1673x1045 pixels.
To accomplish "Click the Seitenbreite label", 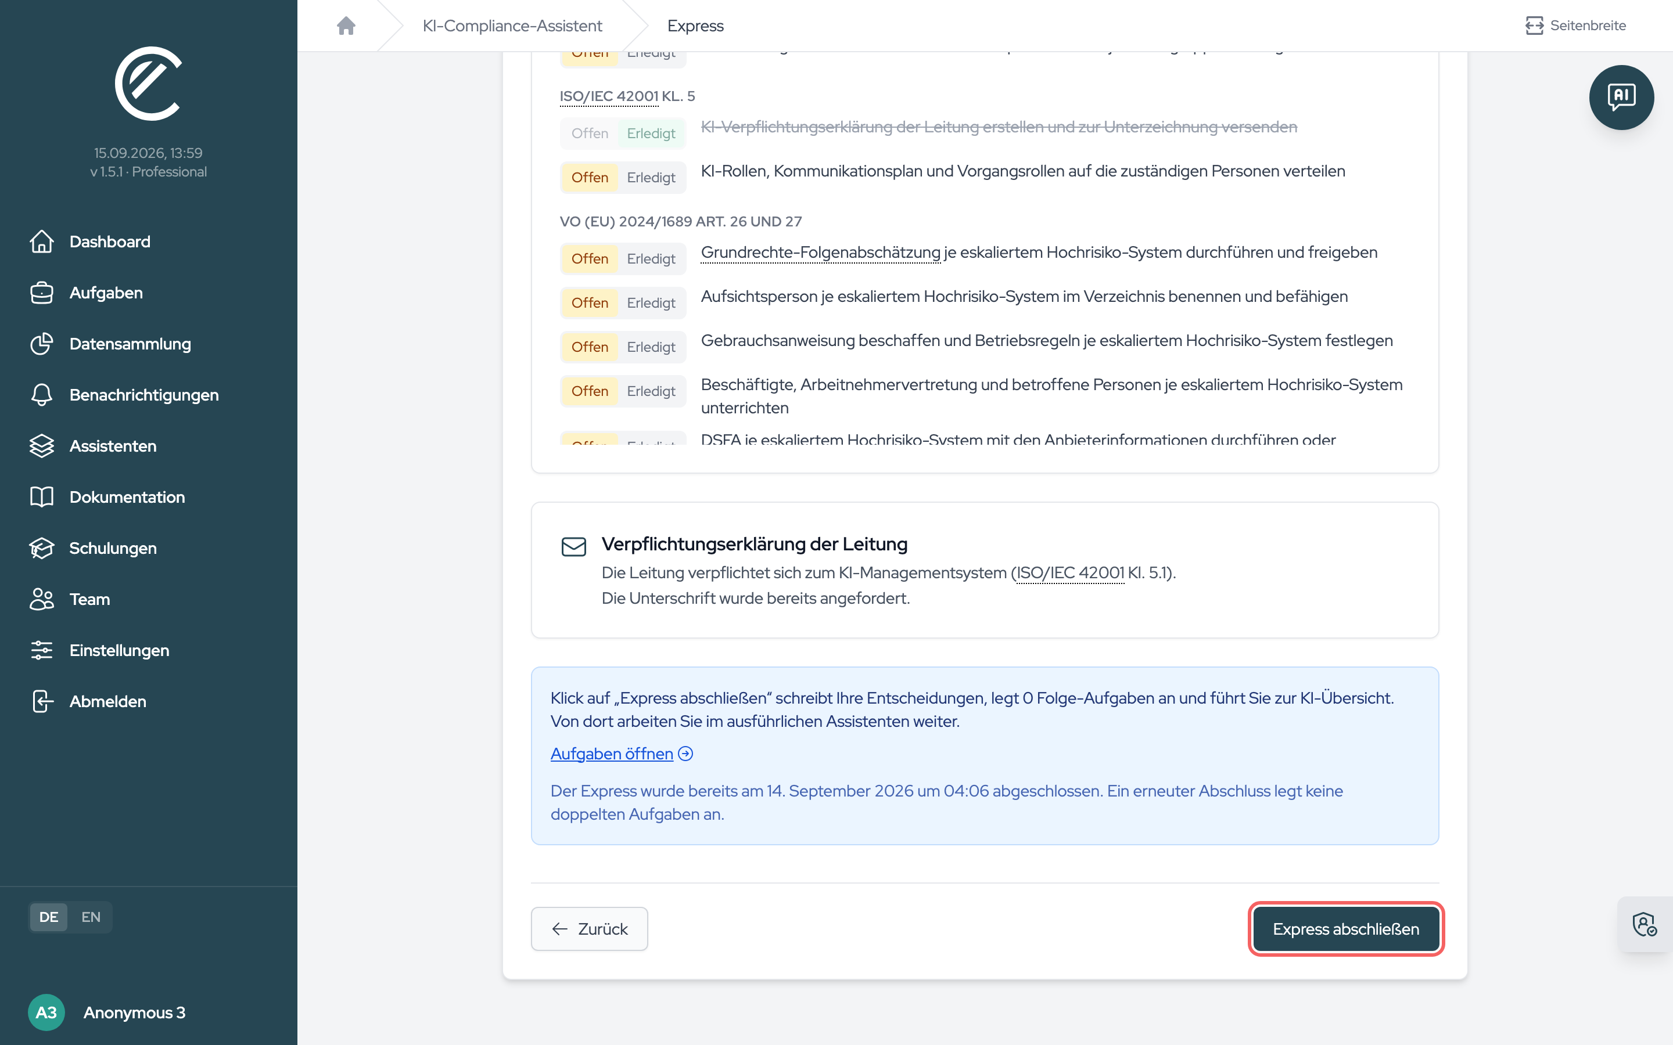I will pos(1587,26).
